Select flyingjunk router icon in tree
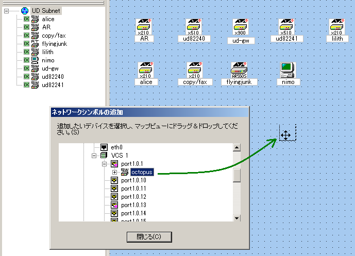 click(35, 44)
